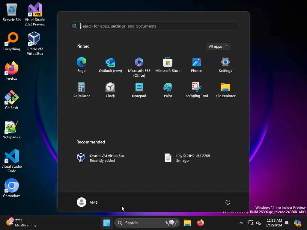The width and height of the screenshot is (307, 230).
Task: Launch Outlook (new) from Start
Action: pyautogui.click(x=110, y=65)
